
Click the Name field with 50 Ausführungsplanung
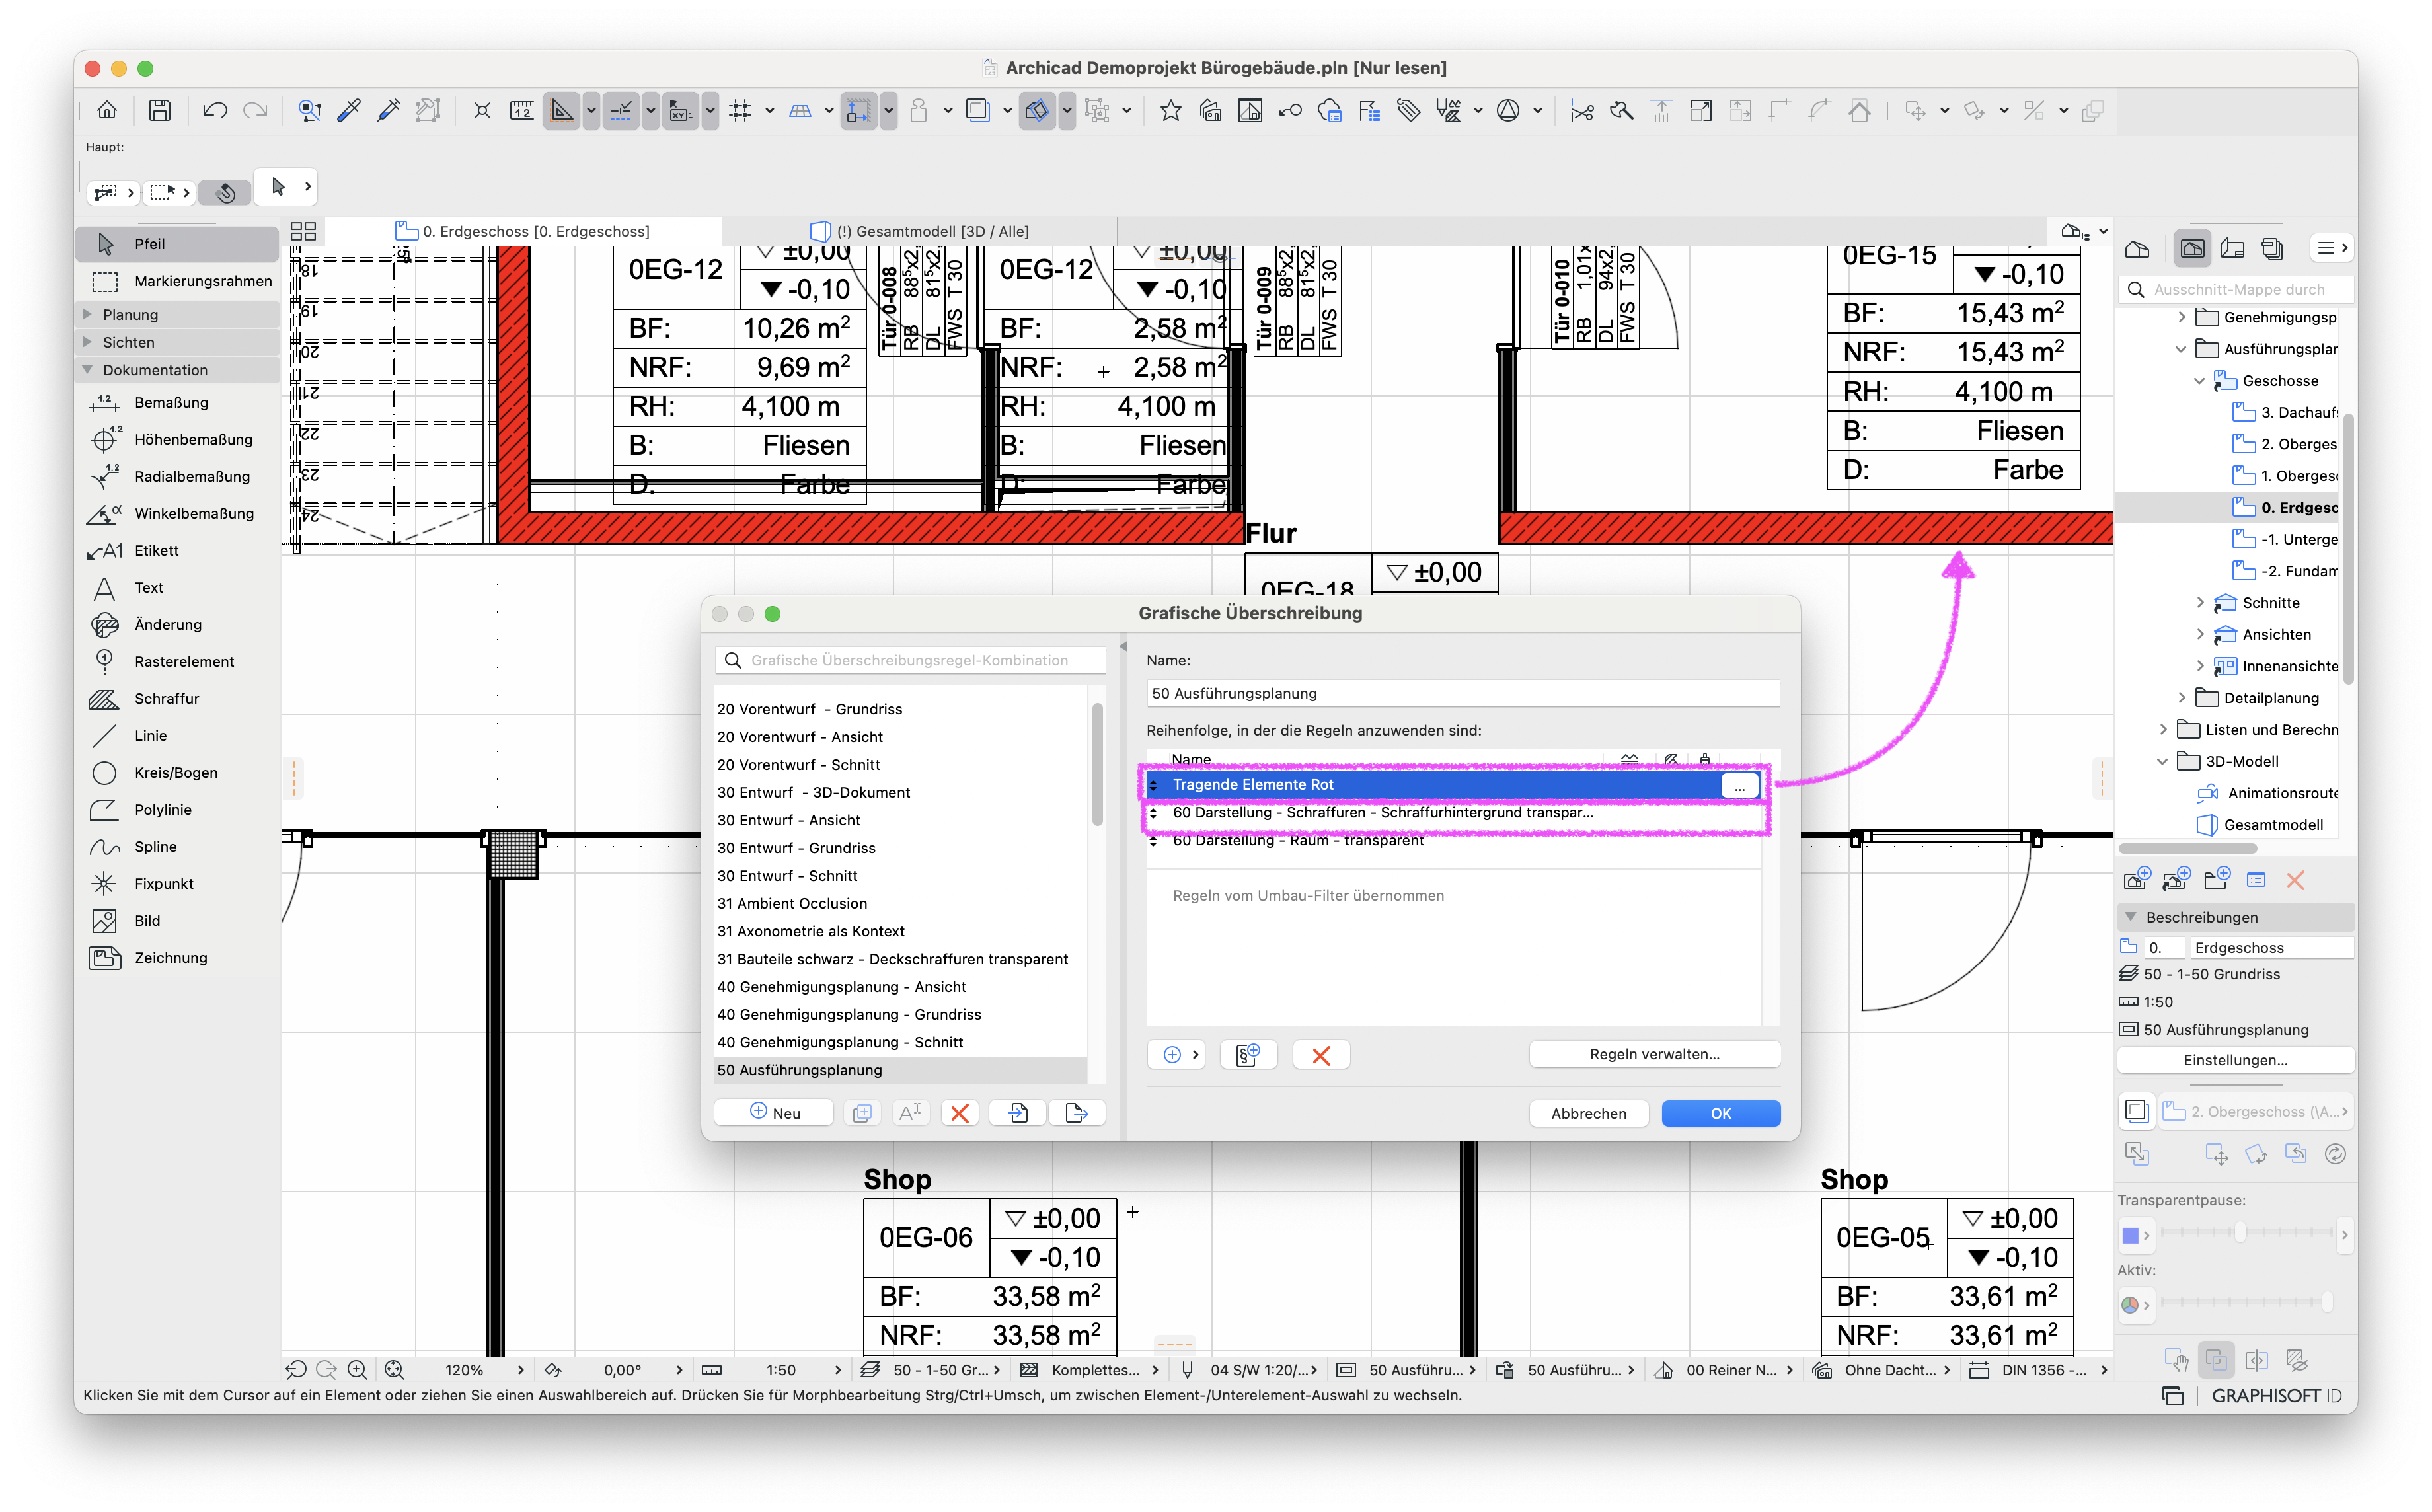pyautogui.click(x=1463, y=693)
